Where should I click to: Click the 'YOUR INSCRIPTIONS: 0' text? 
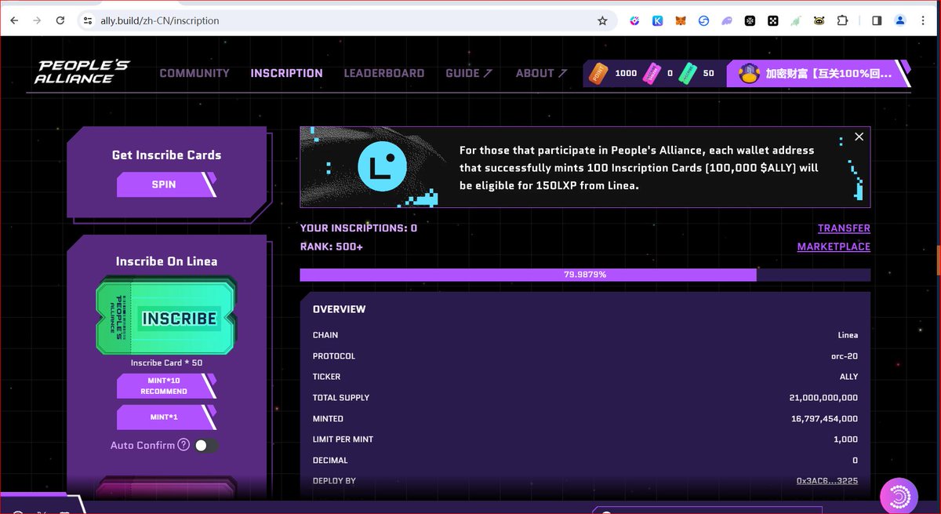(358, 228)
